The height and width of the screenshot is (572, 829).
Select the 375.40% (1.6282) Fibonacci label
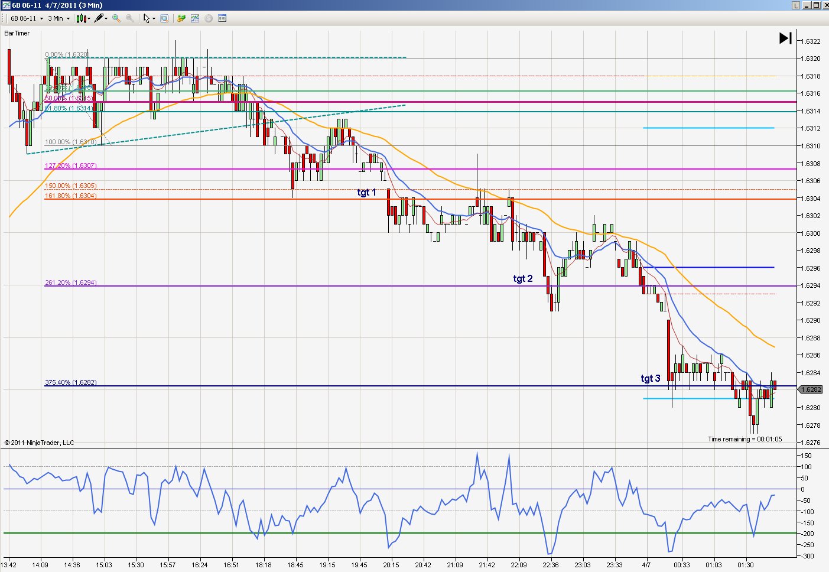[71, 382]
